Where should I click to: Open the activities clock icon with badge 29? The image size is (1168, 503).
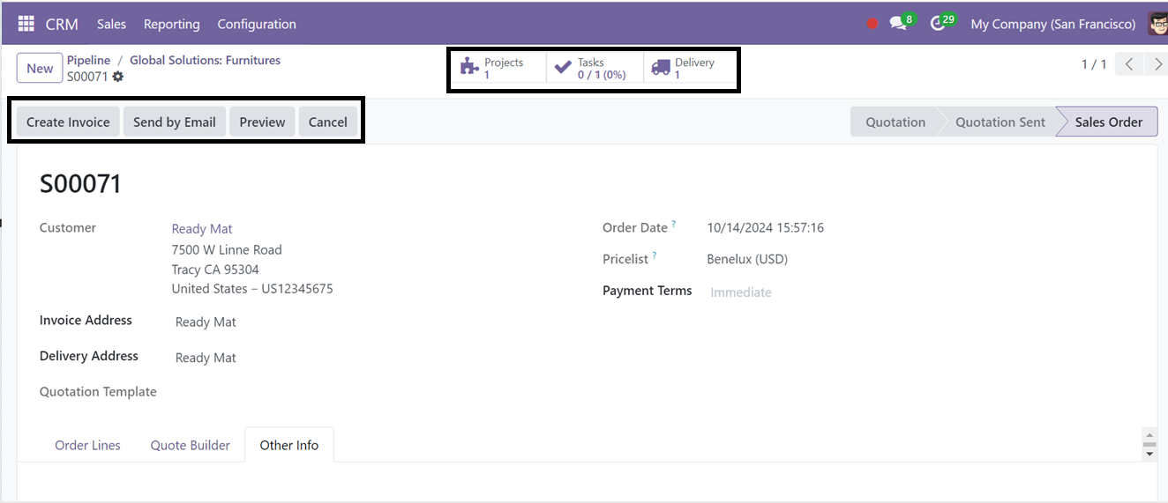[x=939, y=24]
